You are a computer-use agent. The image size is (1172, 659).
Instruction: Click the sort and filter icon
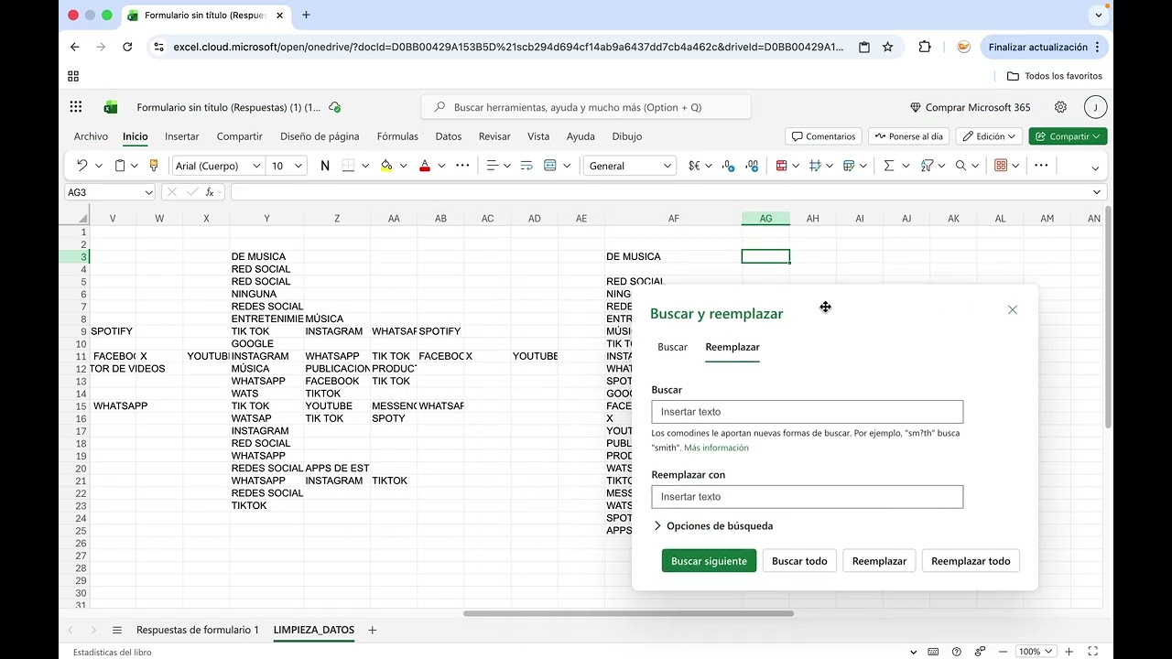[x=928, y=166]
